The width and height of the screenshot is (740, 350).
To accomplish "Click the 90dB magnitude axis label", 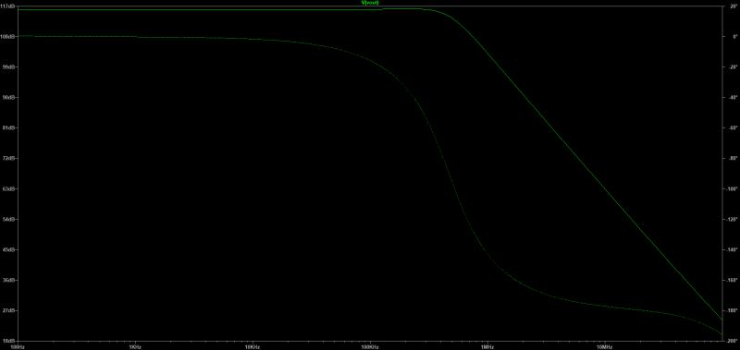I will point(9,98).
